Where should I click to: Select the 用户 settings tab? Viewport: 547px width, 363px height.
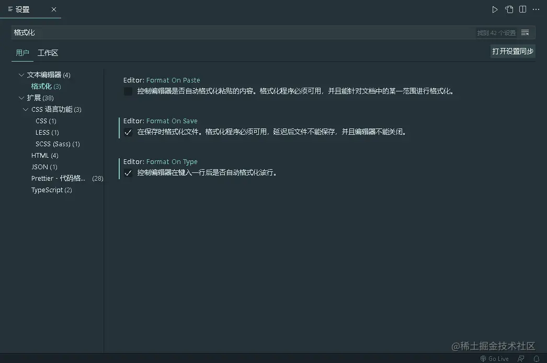22,53
